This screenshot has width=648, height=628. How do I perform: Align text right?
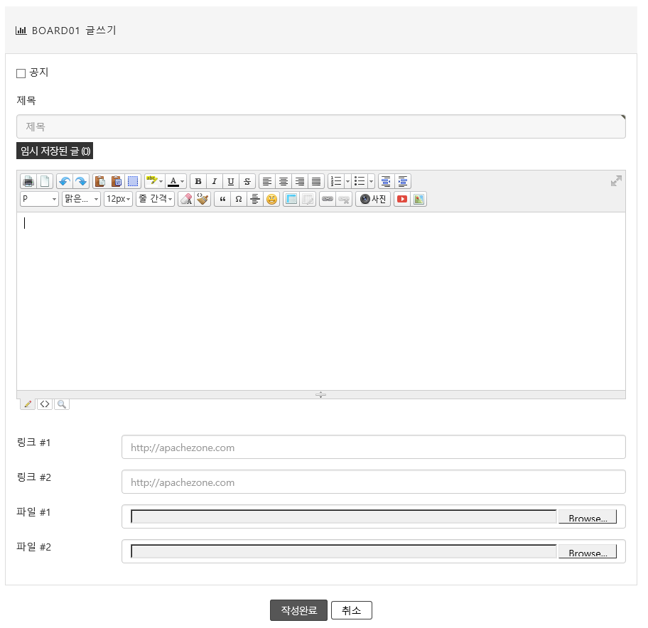click(300, 181)
